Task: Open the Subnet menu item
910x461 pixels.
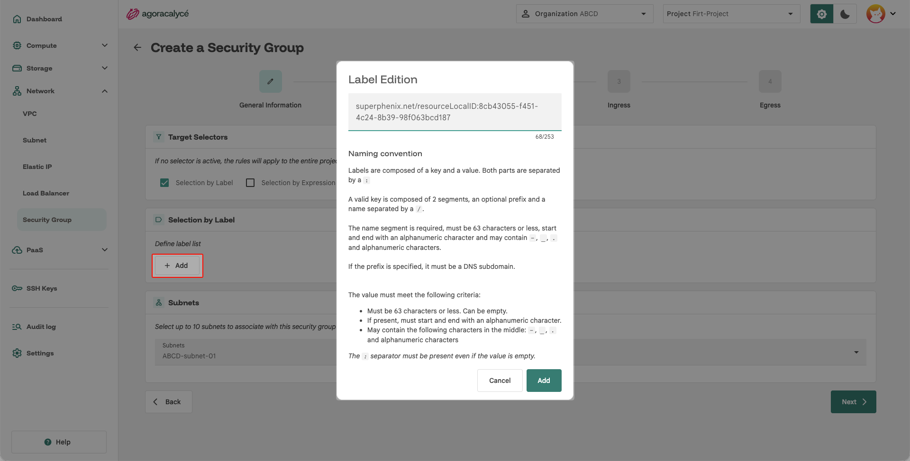Action: coord(35,140)
